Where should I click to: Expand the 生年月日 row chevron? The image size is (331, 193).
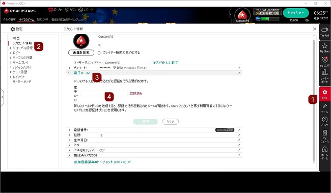[69, 140]
